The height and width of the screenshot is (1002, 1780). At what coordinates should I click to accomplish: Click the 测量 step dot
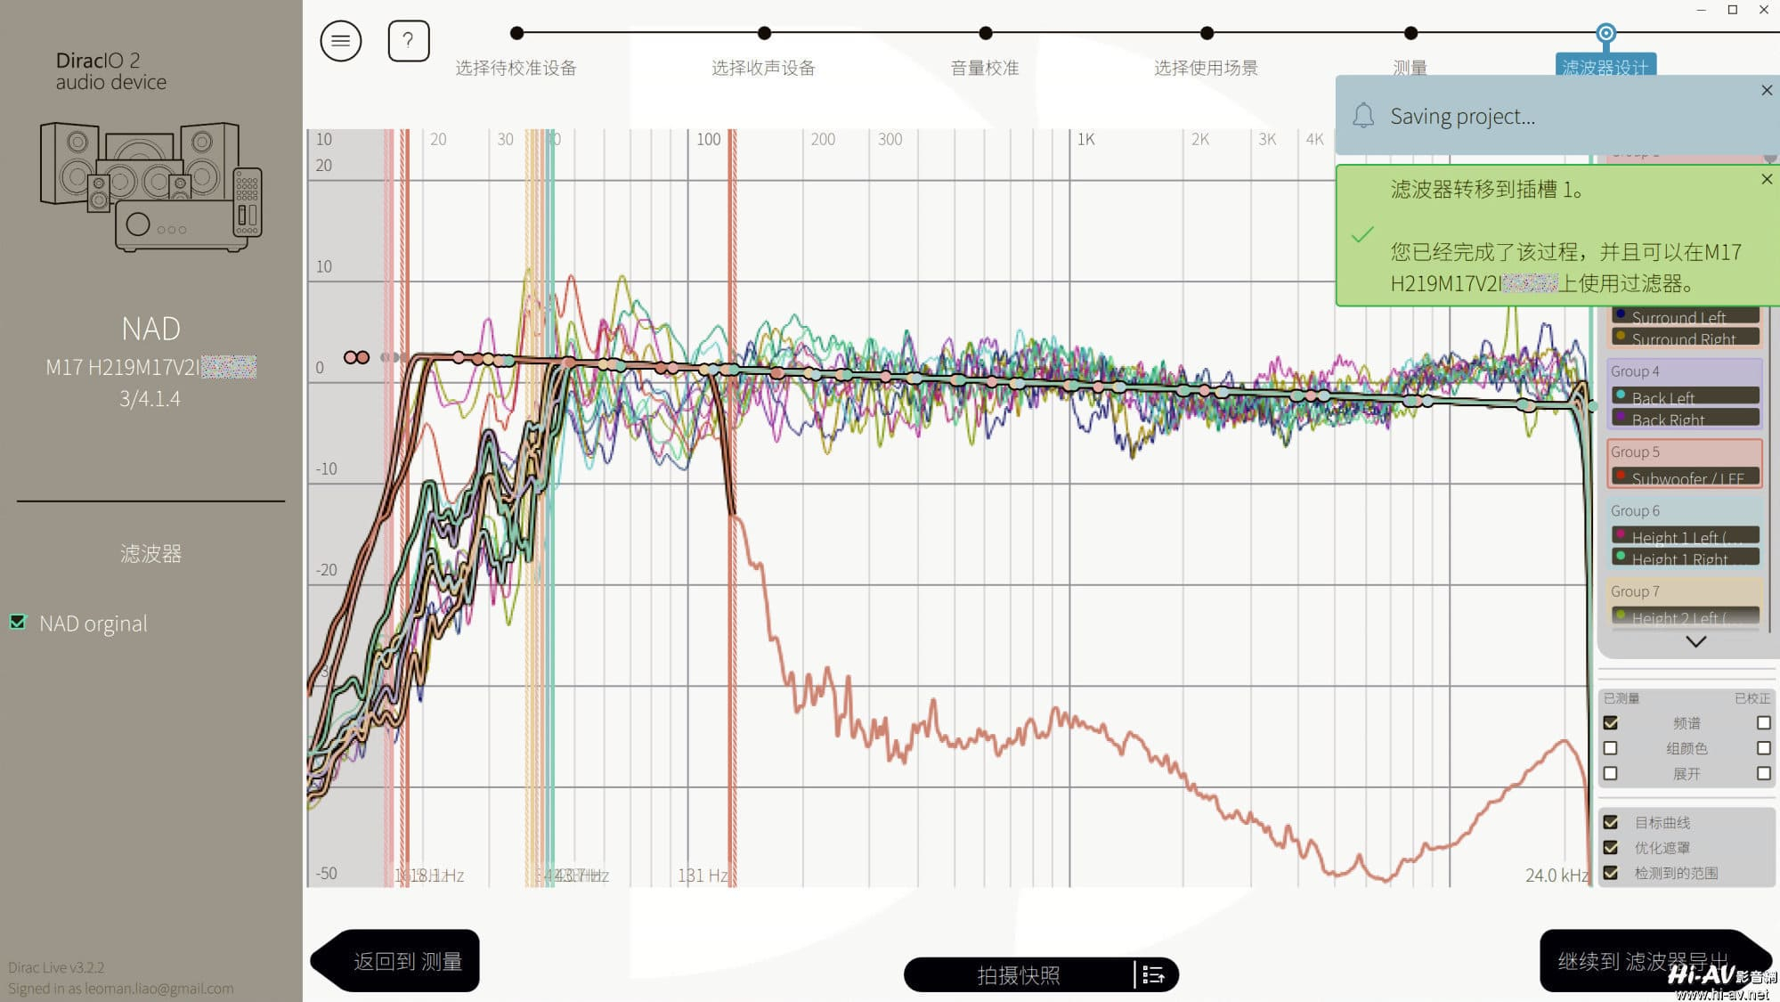click(x=1410, y=33)
